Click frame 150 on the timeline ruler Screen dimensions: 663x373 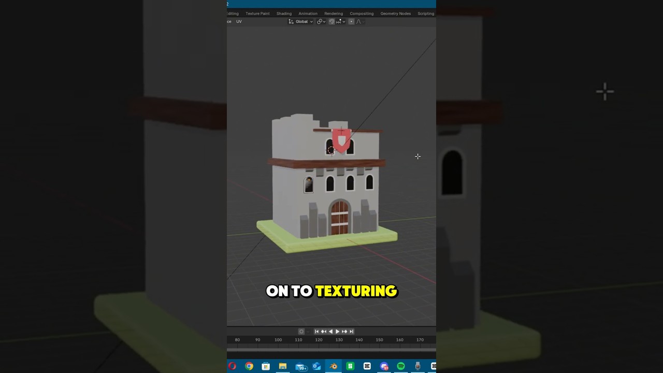pos(380,340)
